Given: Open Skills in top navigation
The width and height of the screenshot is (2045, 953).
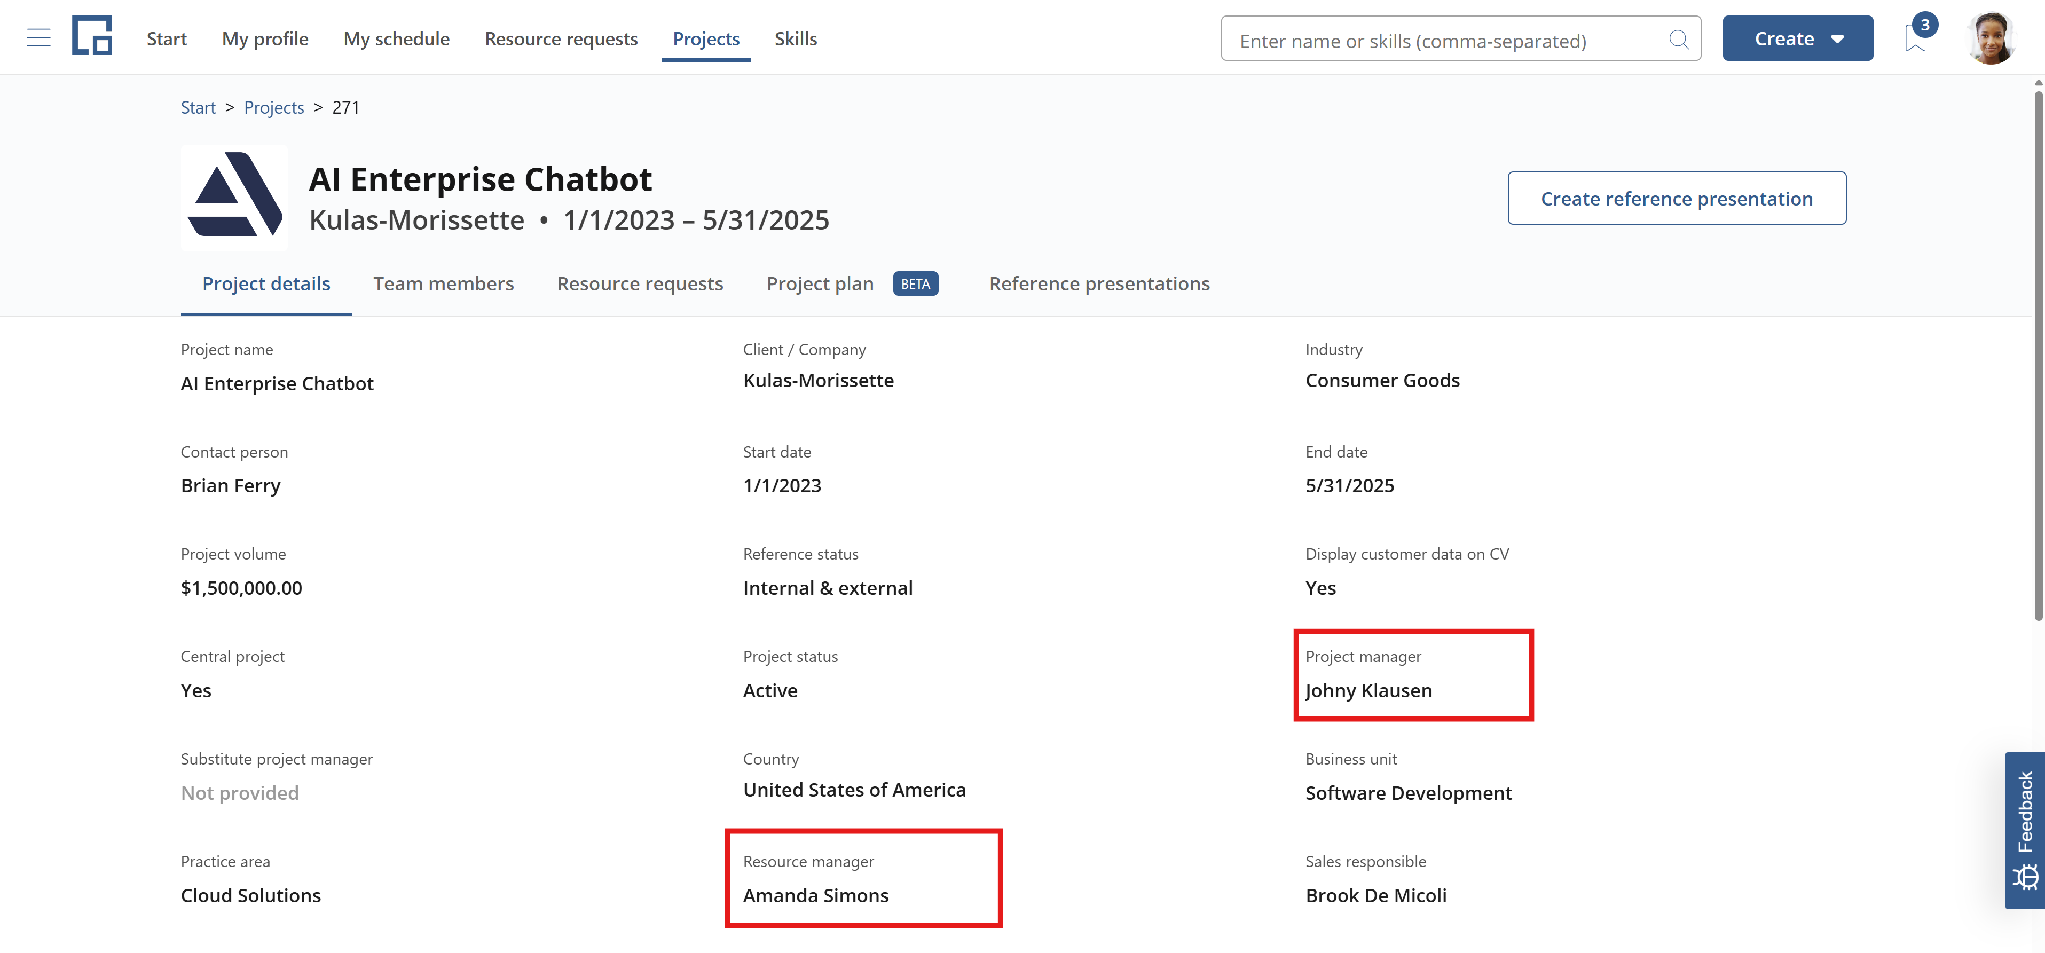Looking at the screenshot, I should pos(796,39).
